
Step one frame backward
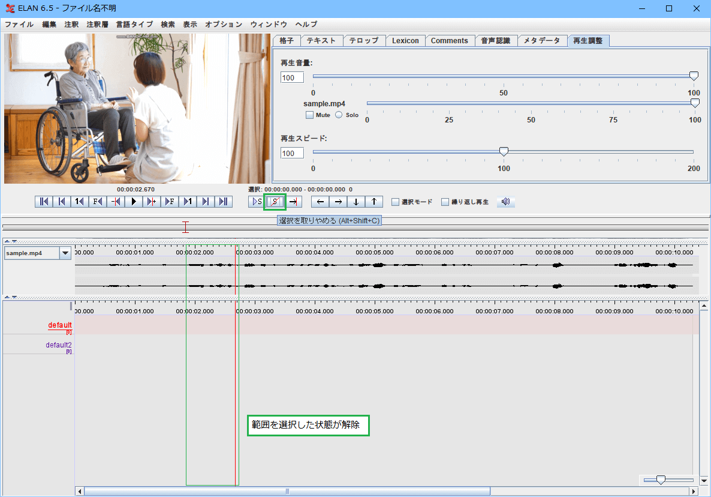(x=97, y=202)
